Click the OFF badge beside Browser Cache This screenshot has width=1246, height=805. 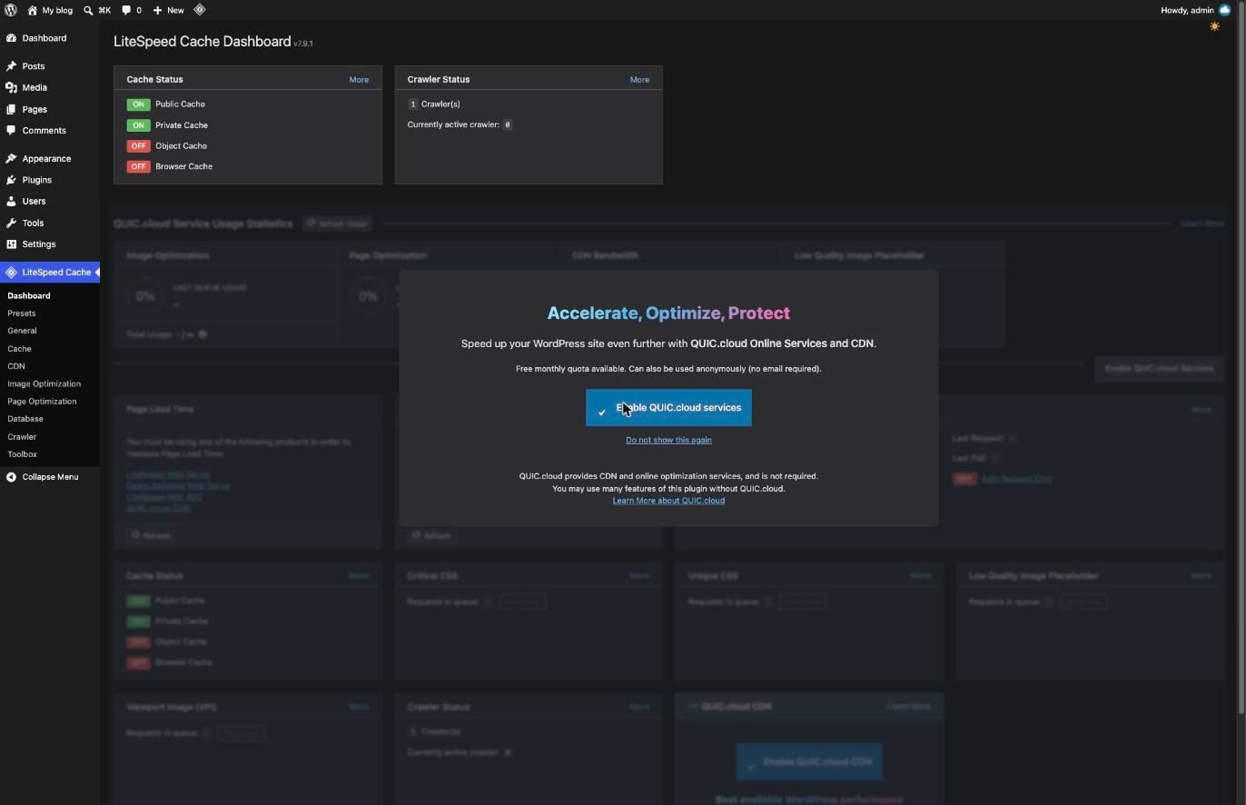coord(138,167)
